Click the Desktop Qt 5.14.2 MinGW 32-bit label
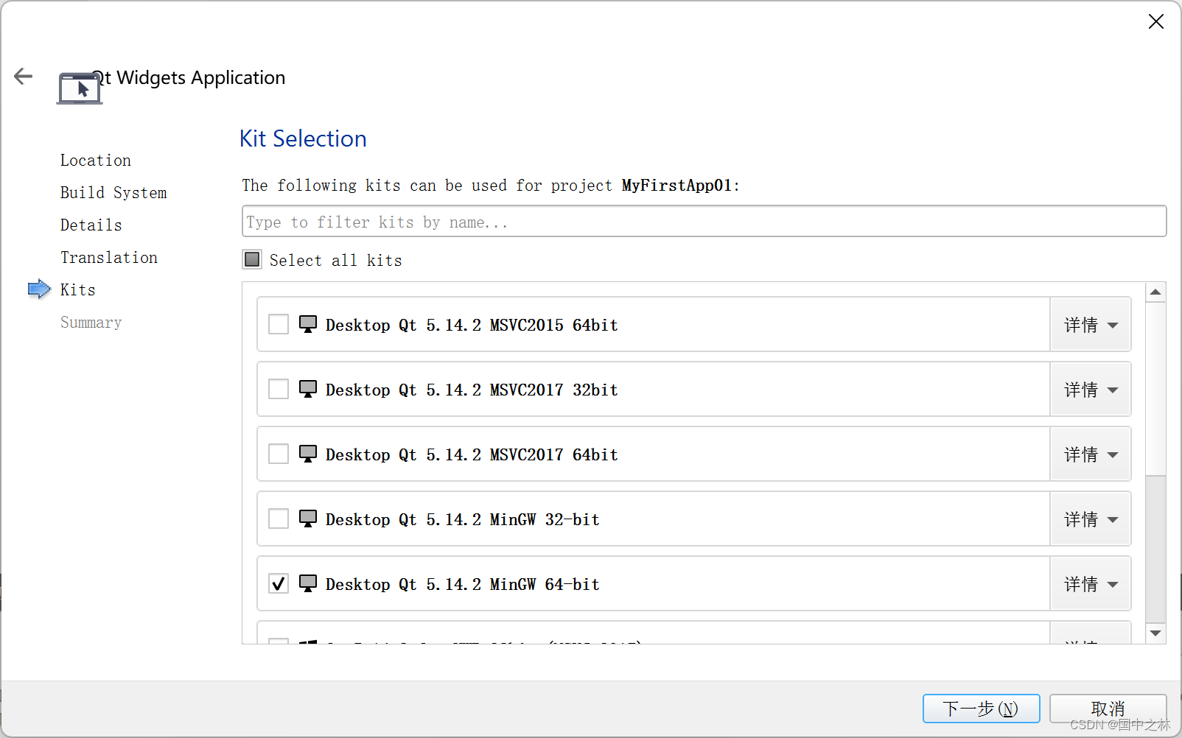 point(463,519)
